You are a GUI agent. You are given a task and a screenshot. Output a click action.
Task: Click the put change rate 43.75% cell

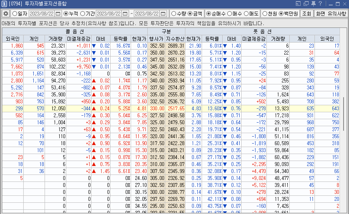tap(212, 206)
